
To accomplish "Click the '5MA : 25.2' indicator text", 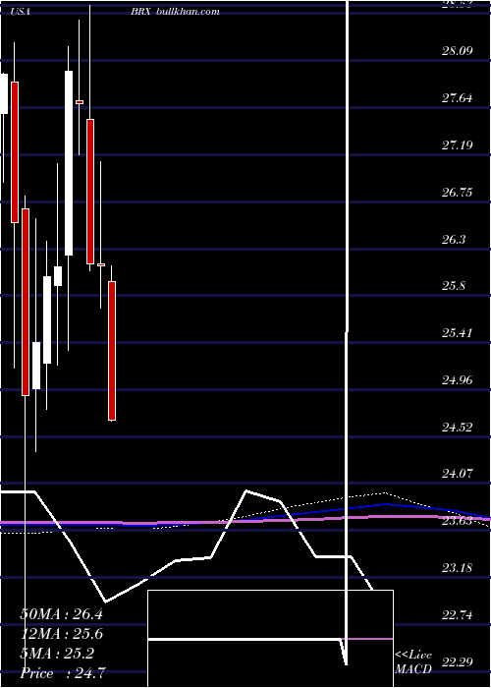I will 57,655.
